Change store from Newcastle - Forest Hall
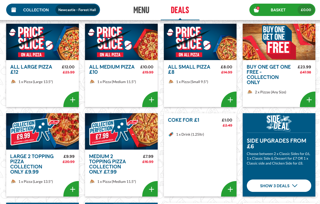This screenshot has width=320, height=204. (x=77, y=10)
